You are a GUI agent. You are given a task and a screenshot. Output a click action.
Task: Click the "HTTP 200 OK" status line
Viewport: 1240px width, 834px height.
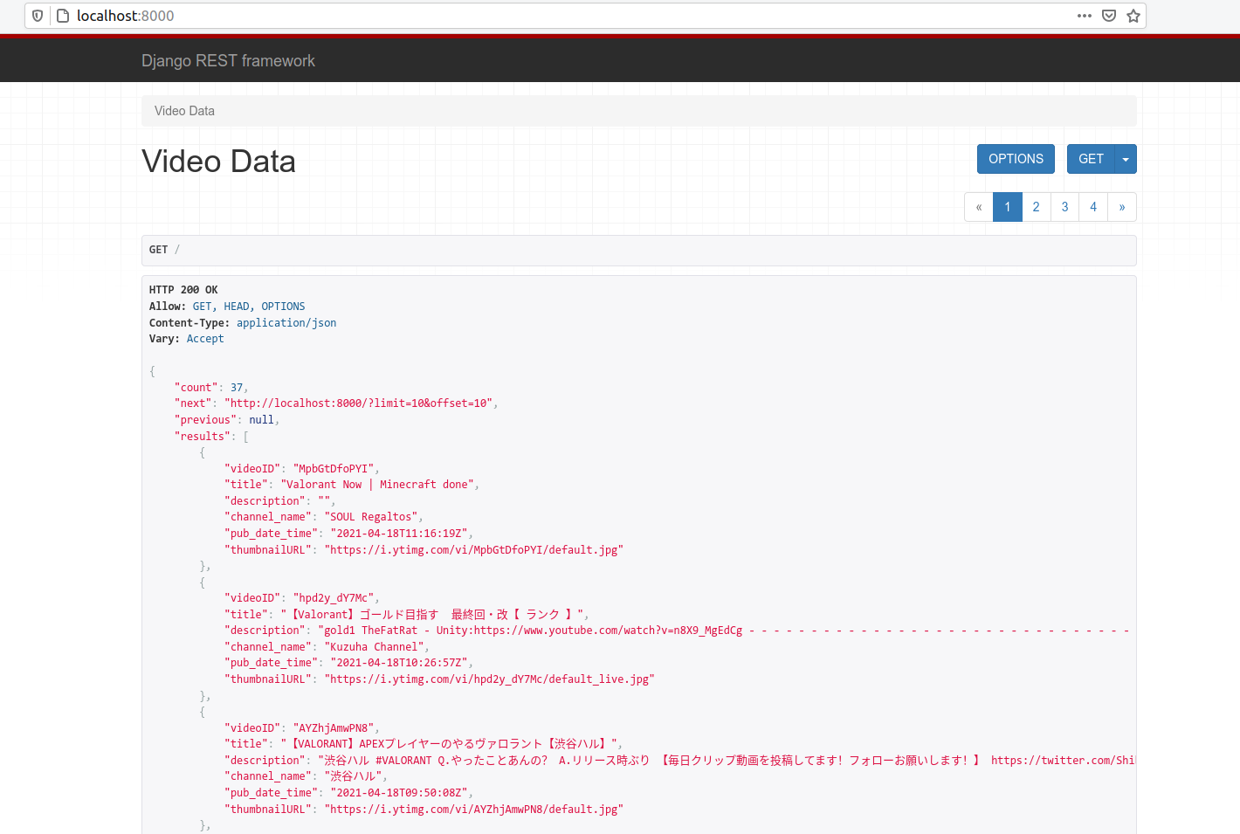[x=183, y=290]
